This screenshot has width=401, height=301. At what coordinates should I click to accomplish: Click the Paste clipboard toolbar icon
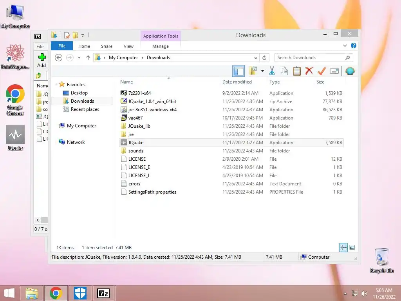[x=297, y=71]
